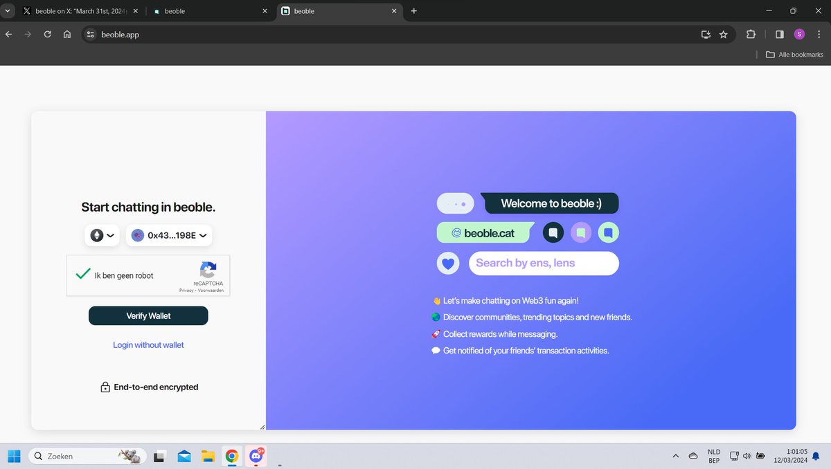Close the active beoble tab

coord(395,11)
